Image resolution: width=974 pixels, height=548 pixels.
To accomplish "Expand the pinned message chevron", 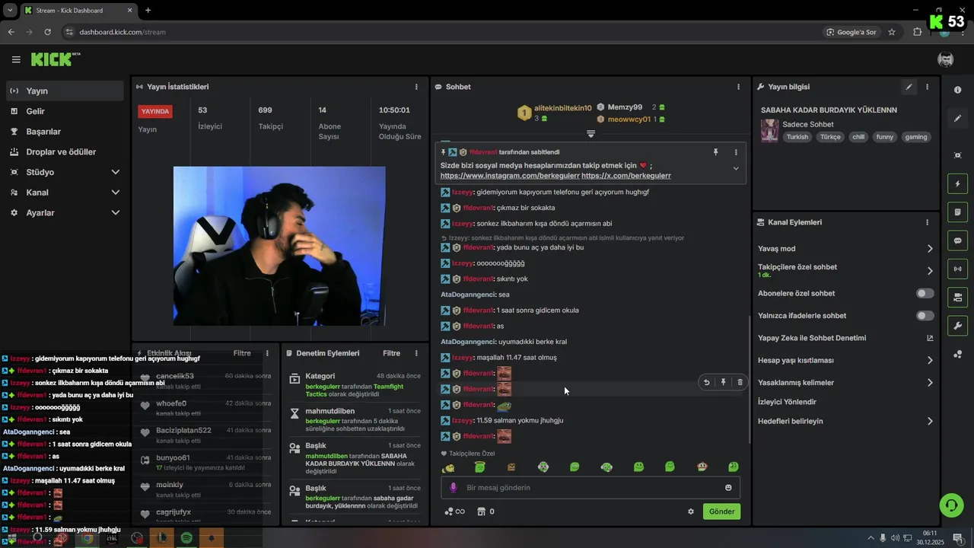I will click(x=736, y=169).
